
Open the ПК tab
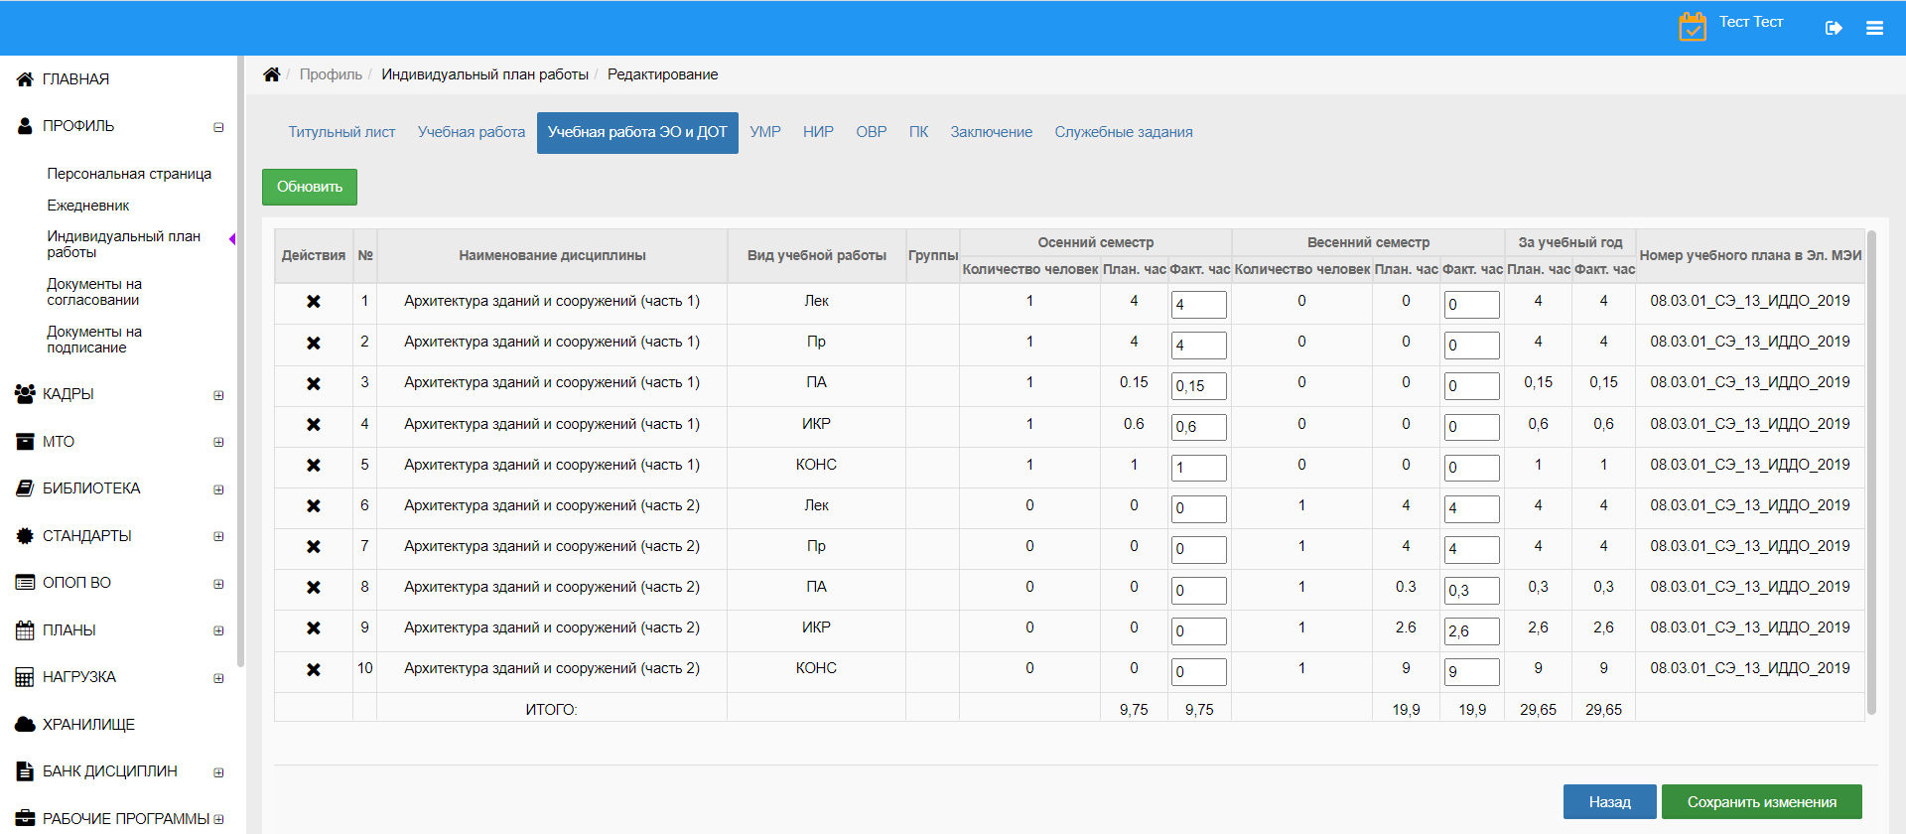coord(919,132)
